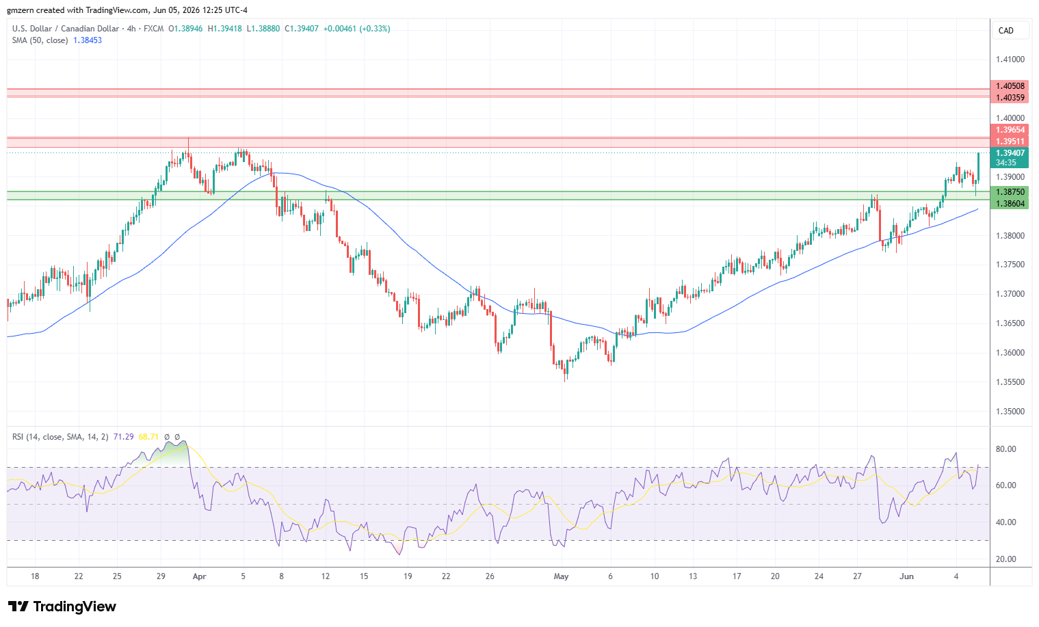This screenshot has width=1039, height=627.
Task: Click the 1.41000 price axis level
Action: (1010, 59)
